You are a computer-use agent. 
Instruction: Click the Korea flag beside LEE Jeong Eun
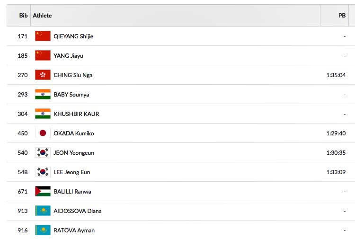(x=43, y=172)
